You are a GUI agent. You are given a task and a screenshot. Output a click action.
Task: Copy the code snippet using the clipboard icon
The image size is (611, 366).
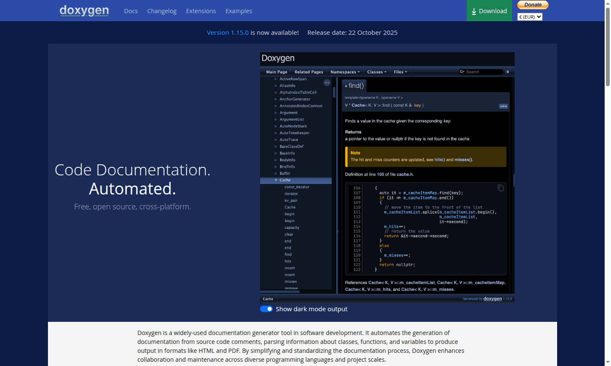(501, 187)
